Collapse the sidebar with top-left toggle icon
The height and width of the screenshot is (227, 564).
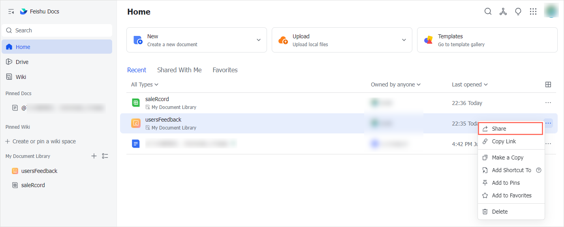pos(11,11)
